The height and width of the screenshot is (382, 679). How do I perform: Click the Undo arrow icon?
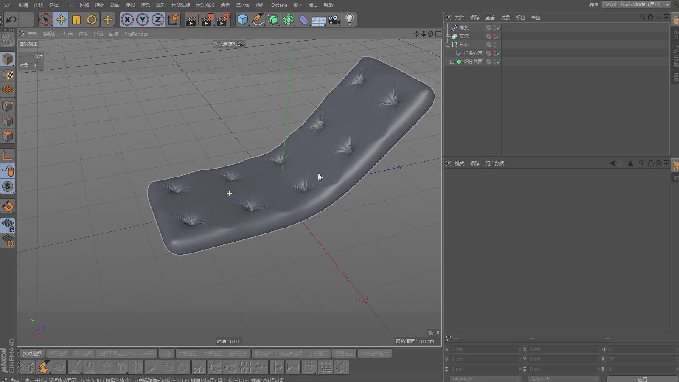11,20
